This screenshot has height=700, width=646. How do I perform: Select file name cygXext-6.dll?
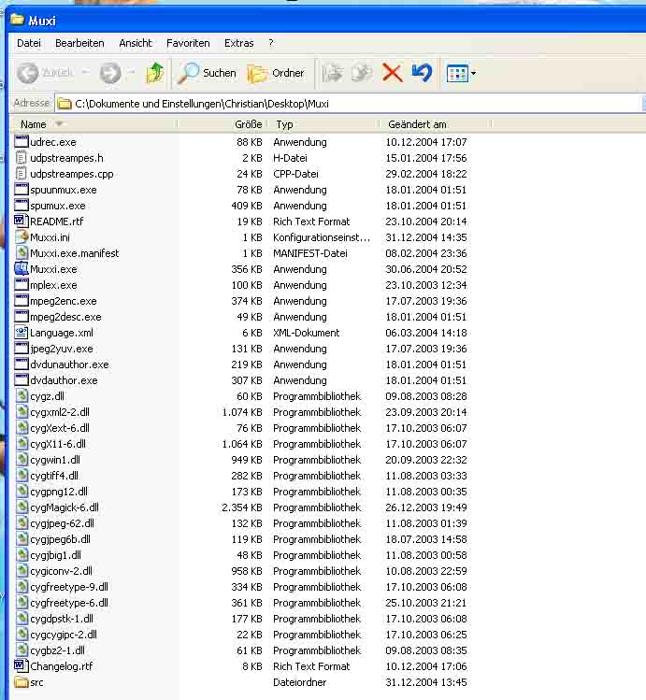tap(60, 428)
